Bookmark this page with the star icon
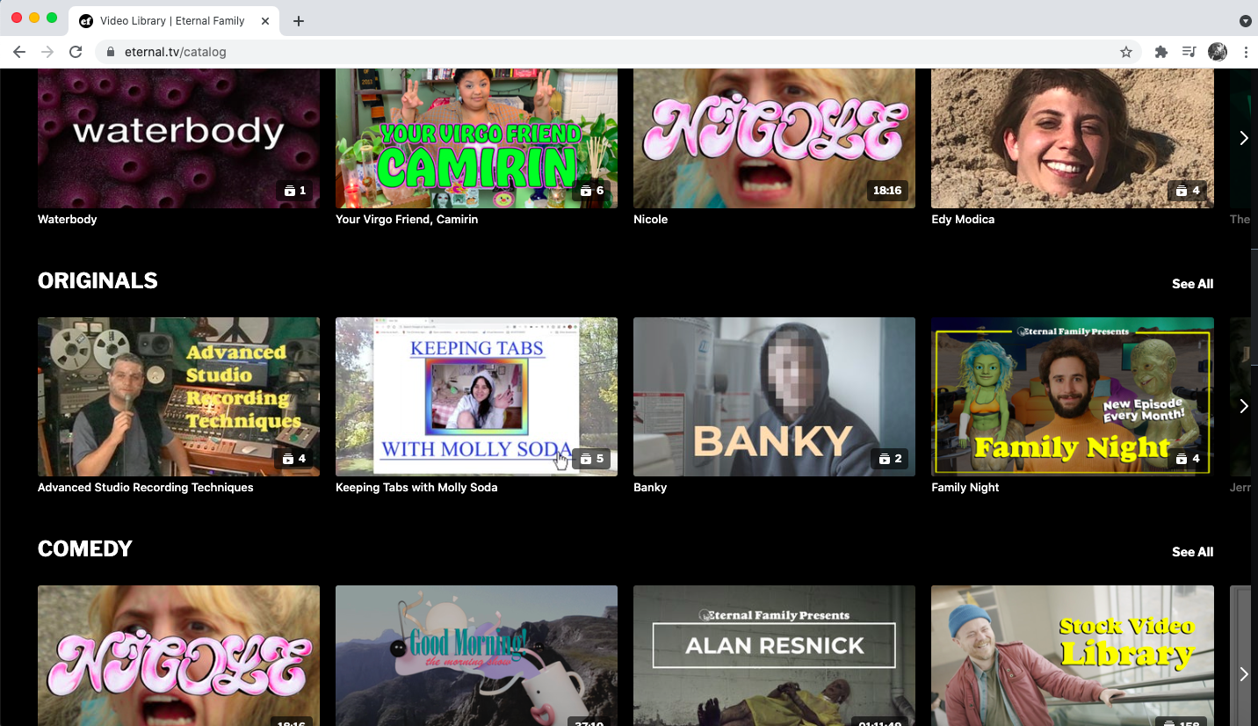1258x726 pixels. [1126, 52]
